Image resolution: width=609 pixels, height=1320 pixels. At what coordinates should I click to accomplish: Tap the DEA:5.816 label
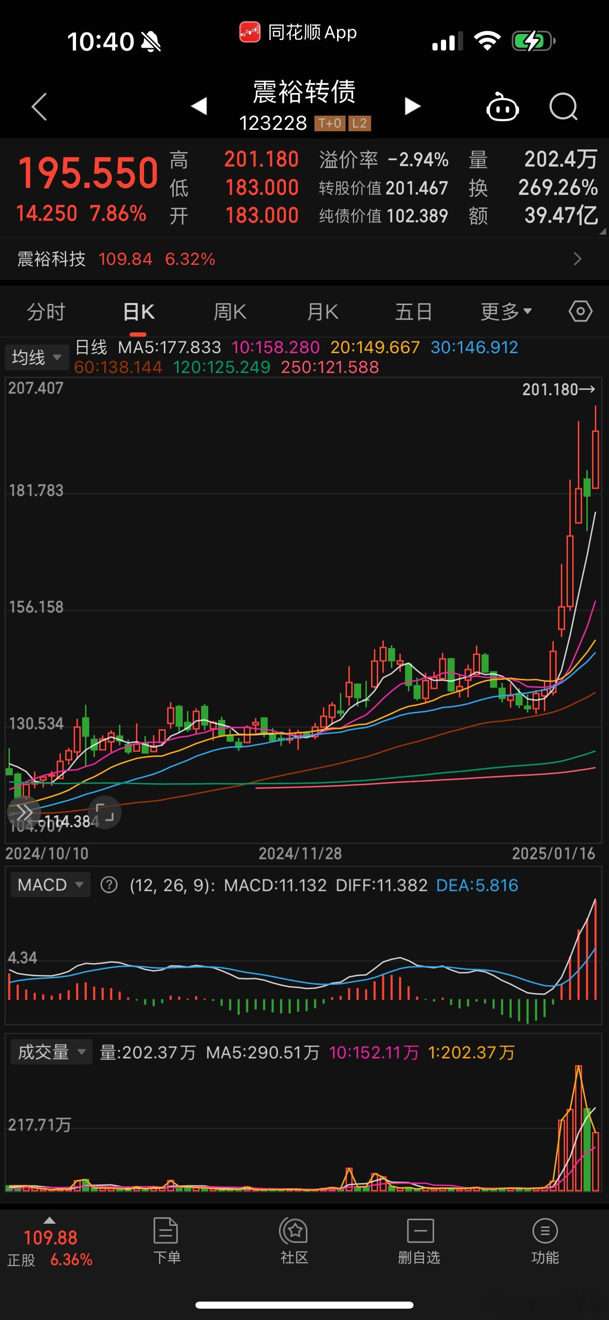click(477, 885)
